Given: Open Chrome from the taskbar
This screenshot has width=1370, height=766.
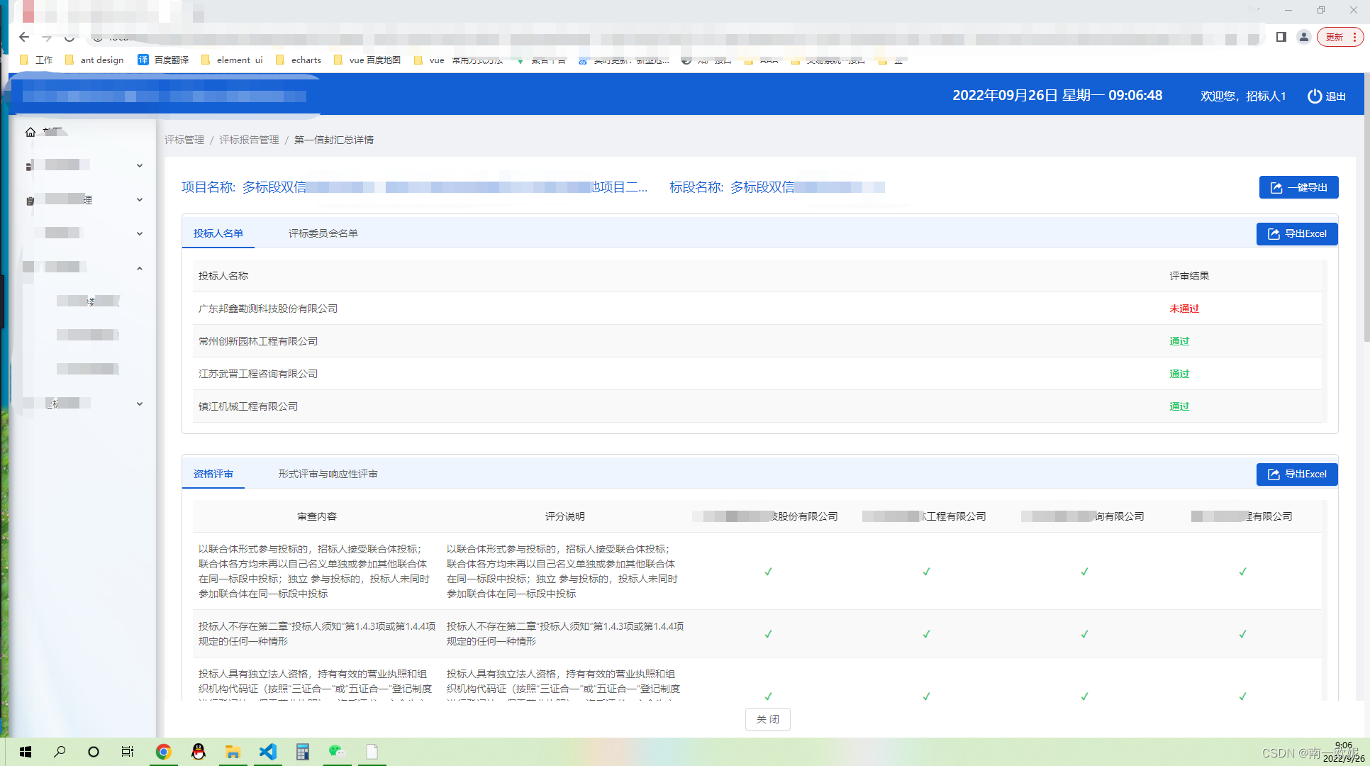Looking at the screenshot, I should click(163, 752).
